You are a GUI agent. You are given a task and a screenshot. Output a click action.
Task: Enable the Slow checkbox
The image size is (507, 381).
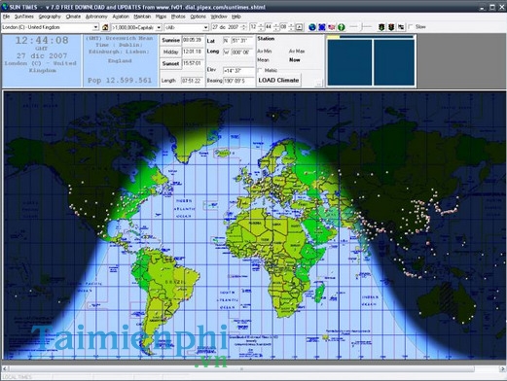point(411,27)
